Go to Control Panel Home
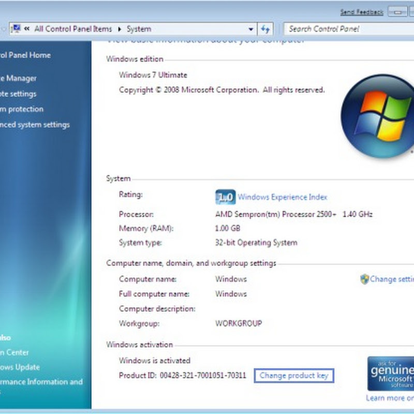This screenshot has height=414, width=414. [25, 55]
